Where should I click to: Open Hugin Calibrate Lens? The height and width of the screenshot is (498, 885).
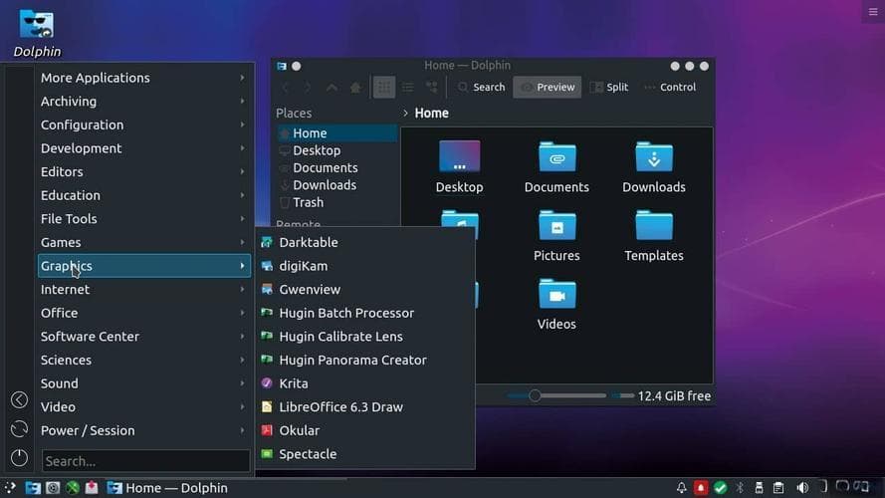[365, 337]
